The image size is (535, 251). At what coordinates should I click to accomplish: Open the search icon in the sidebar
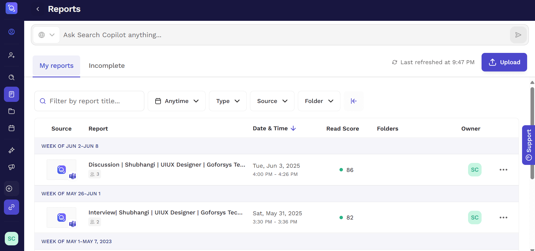click(12, 77)
